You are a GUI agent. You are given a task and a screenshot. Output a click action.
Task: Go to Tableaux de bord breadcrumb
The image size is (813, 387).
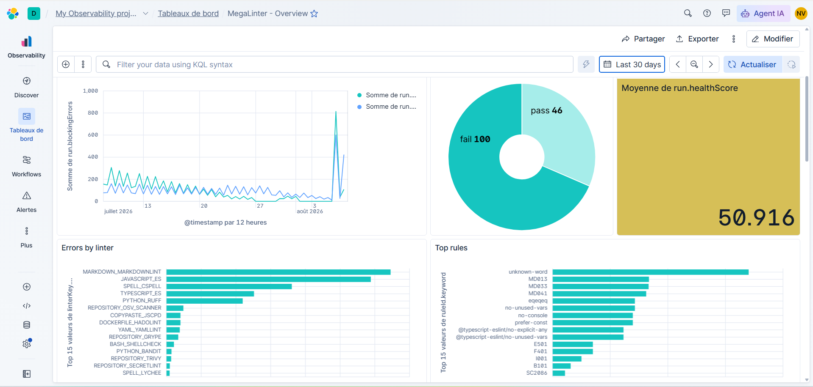pyautogui.click(x=188, y=14)
